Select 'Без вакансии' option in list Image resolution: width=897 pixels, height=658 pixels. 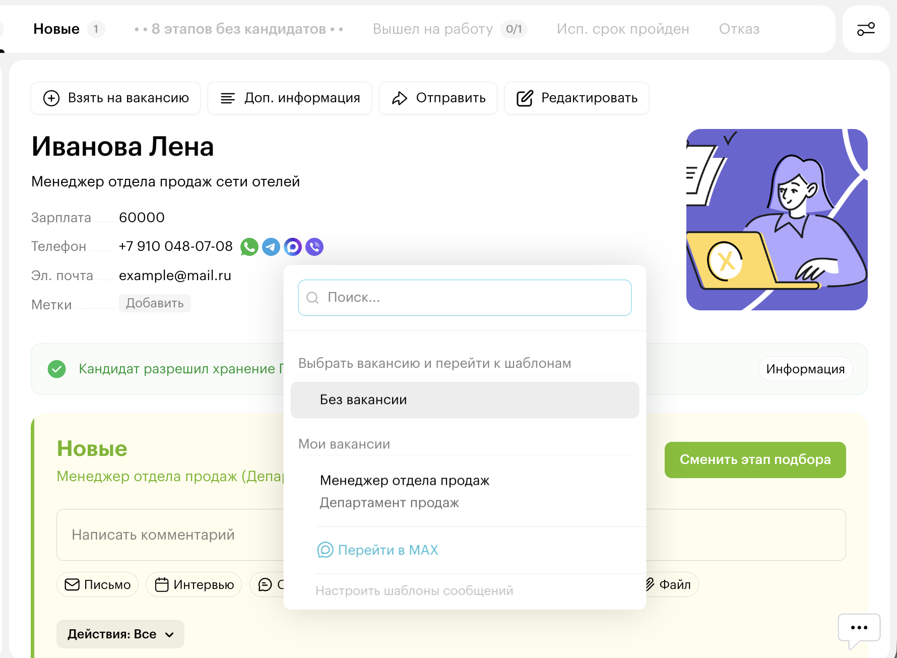(464, 400)
